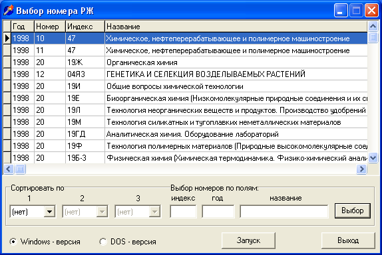
Task: Close the Выбор номера РЖ window
Action: click(x=371, y=11)
